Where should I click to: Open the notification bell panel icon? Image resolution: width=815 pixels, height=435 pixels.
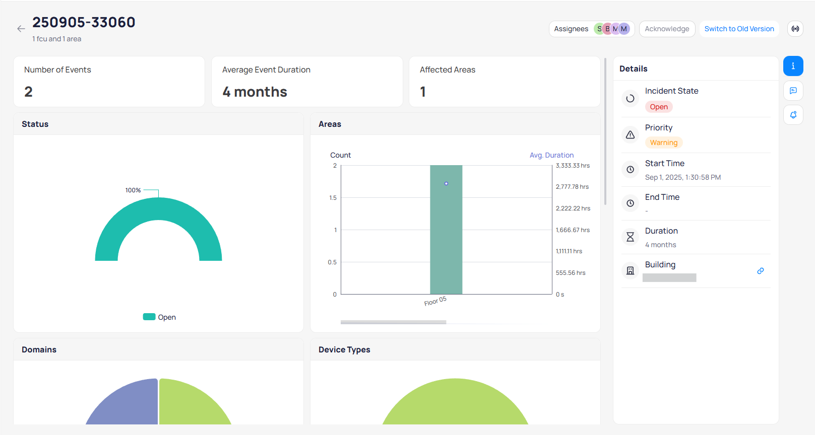793,115
